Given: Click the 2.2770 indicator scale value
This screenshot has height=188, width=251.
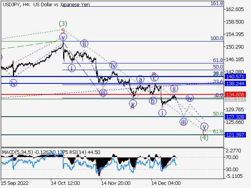Looking at the screenshot, I should point(233,150).
